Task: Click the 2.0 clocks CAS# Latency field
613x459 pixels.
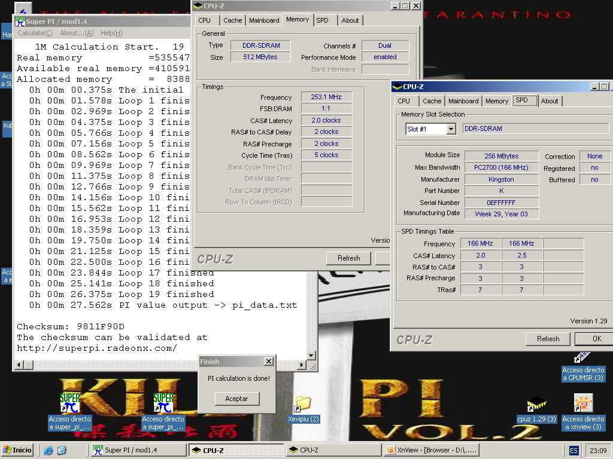Action: pyautogui.click(x=326, y=120)
